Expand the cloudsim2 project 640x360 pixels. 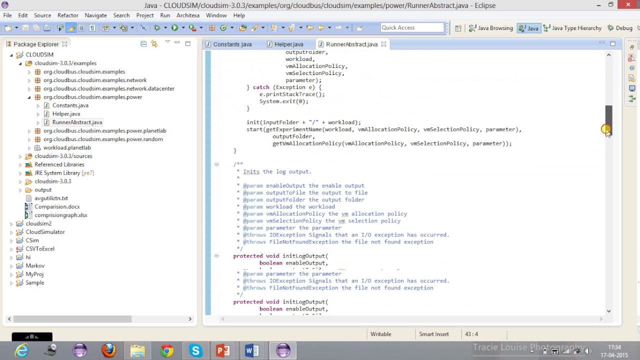click(11, 224)
